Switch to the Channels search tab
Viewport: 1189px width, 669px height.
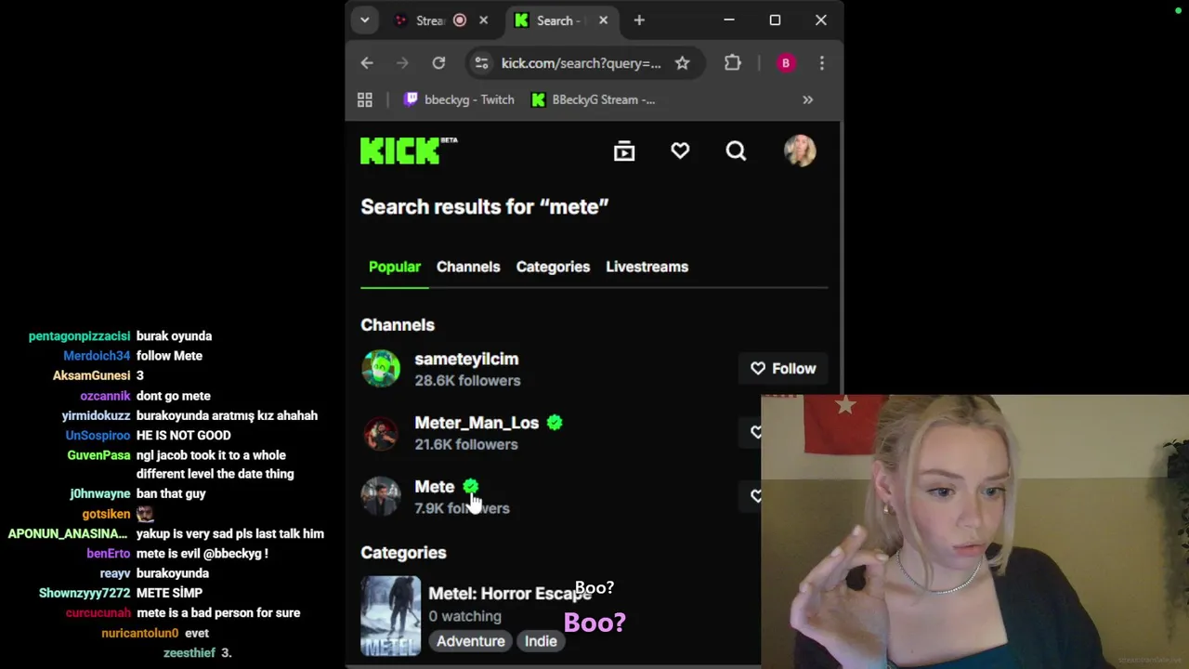point(468,267)
